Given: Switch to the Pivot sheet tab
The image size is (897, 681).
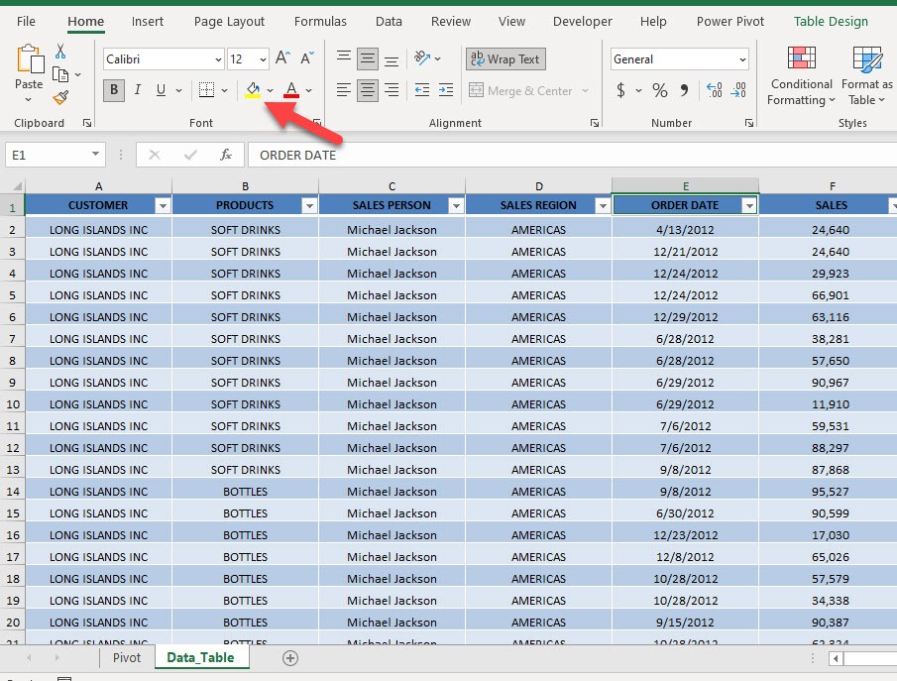Looking at the screenshot, I should [x=127, y=657].
